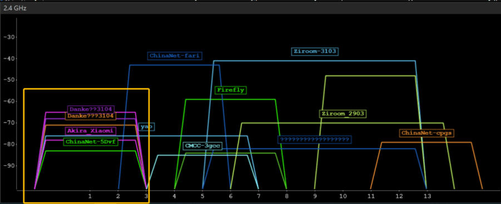Click the Akira_Xiaomi network label

click(x=90, y=131)
